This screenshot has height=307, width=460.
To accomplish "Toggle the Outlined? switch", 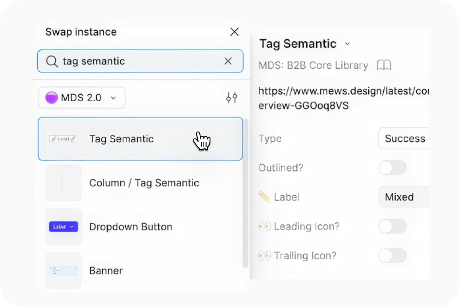I will coord(393,168).
